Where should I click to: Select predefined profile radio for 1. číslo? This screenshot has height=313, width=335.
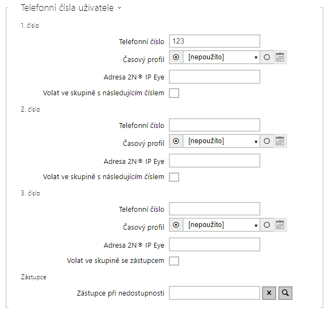176,57
